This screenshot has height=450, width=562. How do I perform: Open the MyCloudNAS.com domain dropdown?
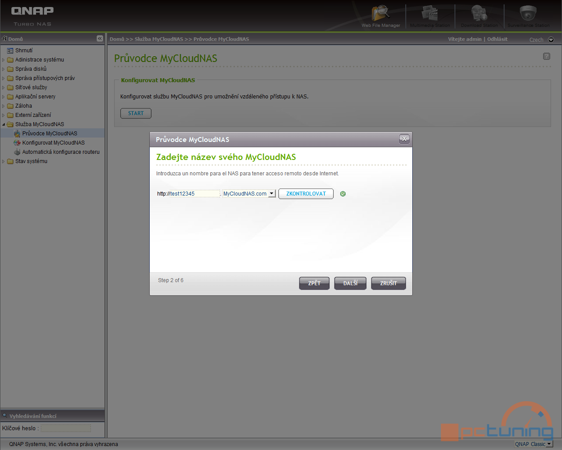coord(271,194)
